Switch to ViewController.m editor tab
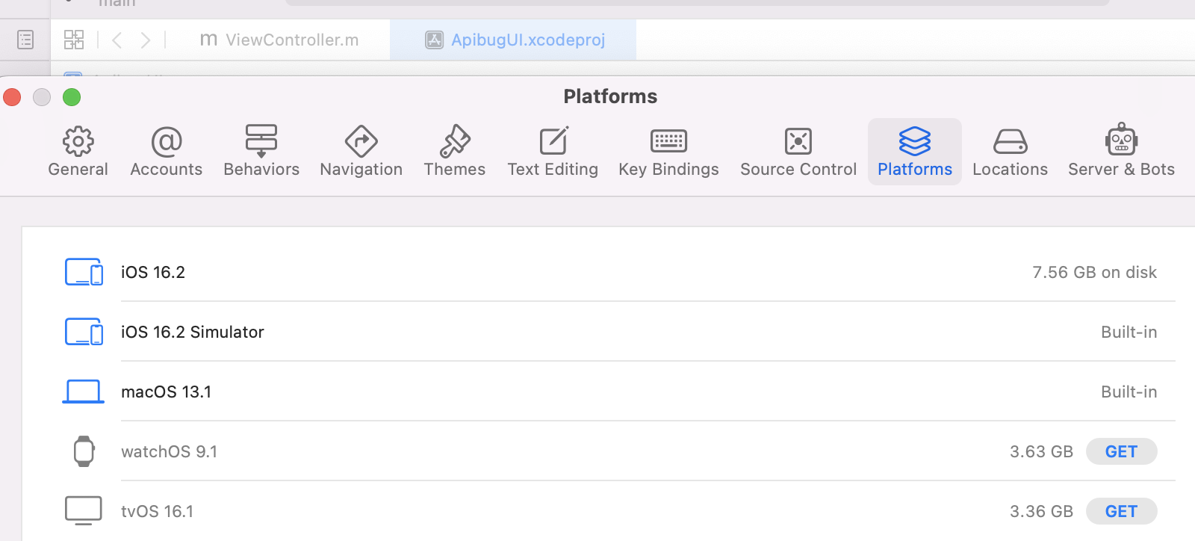Image resolution: width=1195 pixels, height=541 pixels. pos(279,40)
